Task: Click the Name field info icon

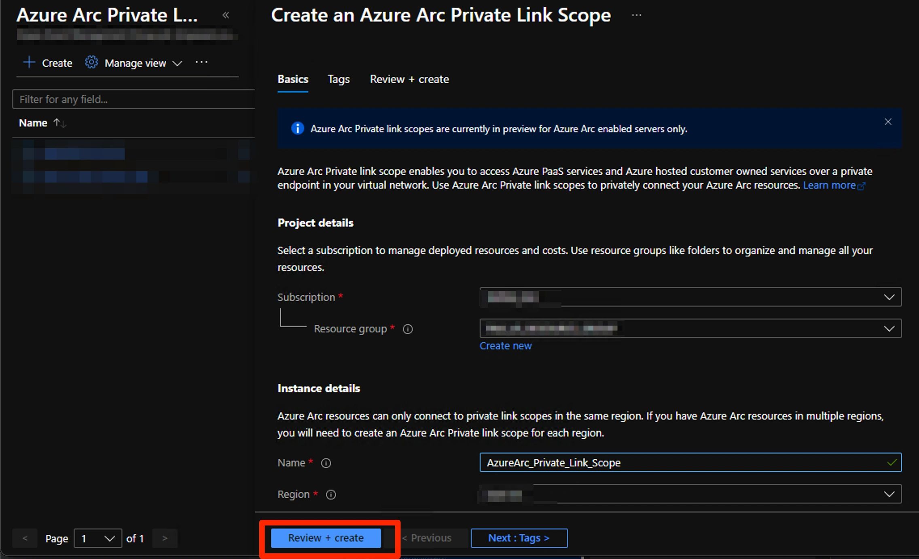Action: pos(326,463)
